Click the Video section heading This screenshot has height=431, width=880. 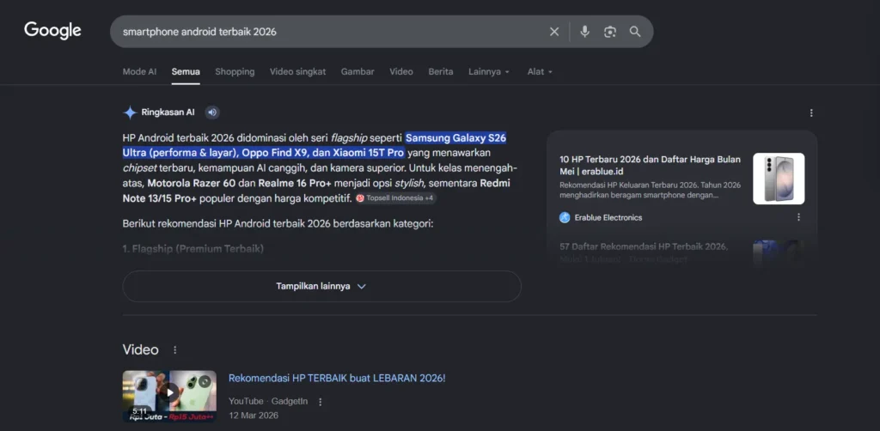tap(140, 349)
